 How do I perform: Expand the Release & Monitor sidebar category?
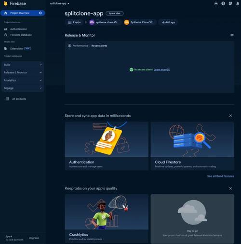(23, 72)
